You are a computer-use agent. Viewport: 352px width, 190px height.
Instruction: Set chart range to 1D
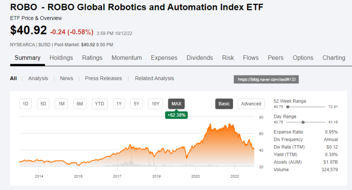[26, 104]
